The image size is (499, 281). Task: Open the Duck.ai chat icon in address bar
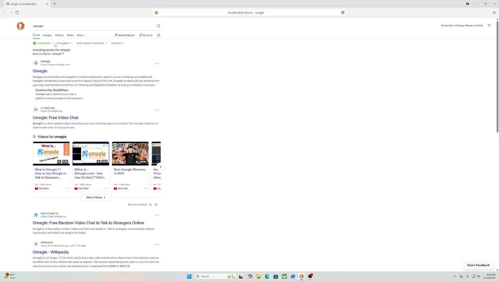click(343, 12)
